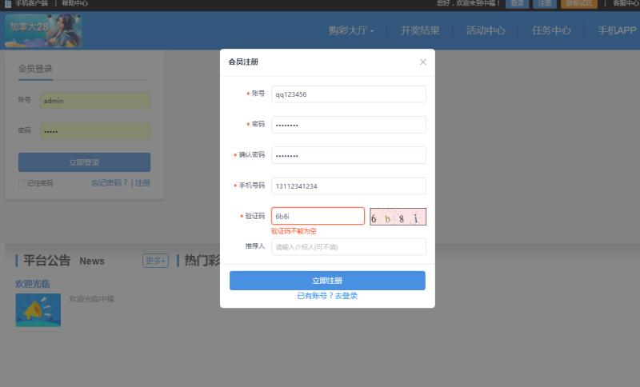Tick the 记住密码 checkbox
The width and height of the screenshot is (640, 387).
[22, 183]
